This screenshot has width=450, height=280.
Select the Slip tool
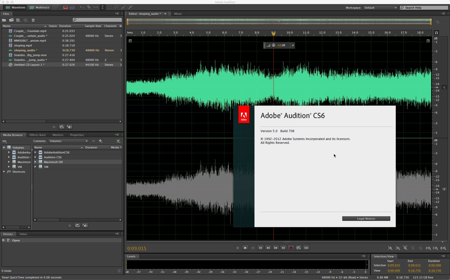96,7
